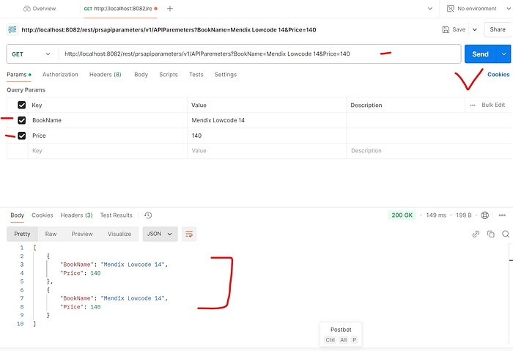Click the Send button
The height and width of the screenshot is (351, 513).
click(480, 54)
